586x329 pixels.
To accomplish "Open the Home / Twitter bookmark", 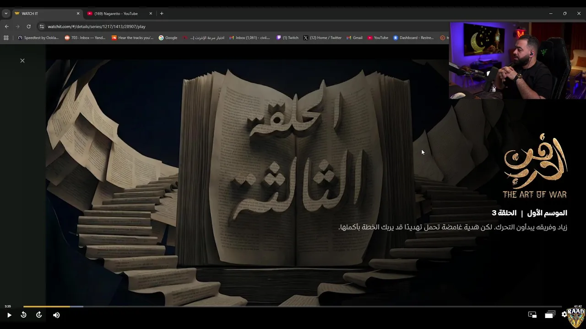I will [322, 38].
